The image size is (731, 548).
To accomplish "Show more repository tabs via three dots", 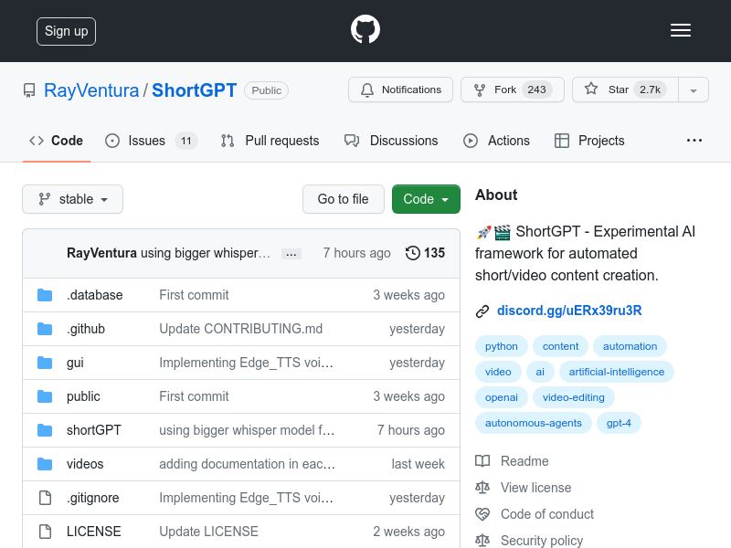I will (694, 141).
